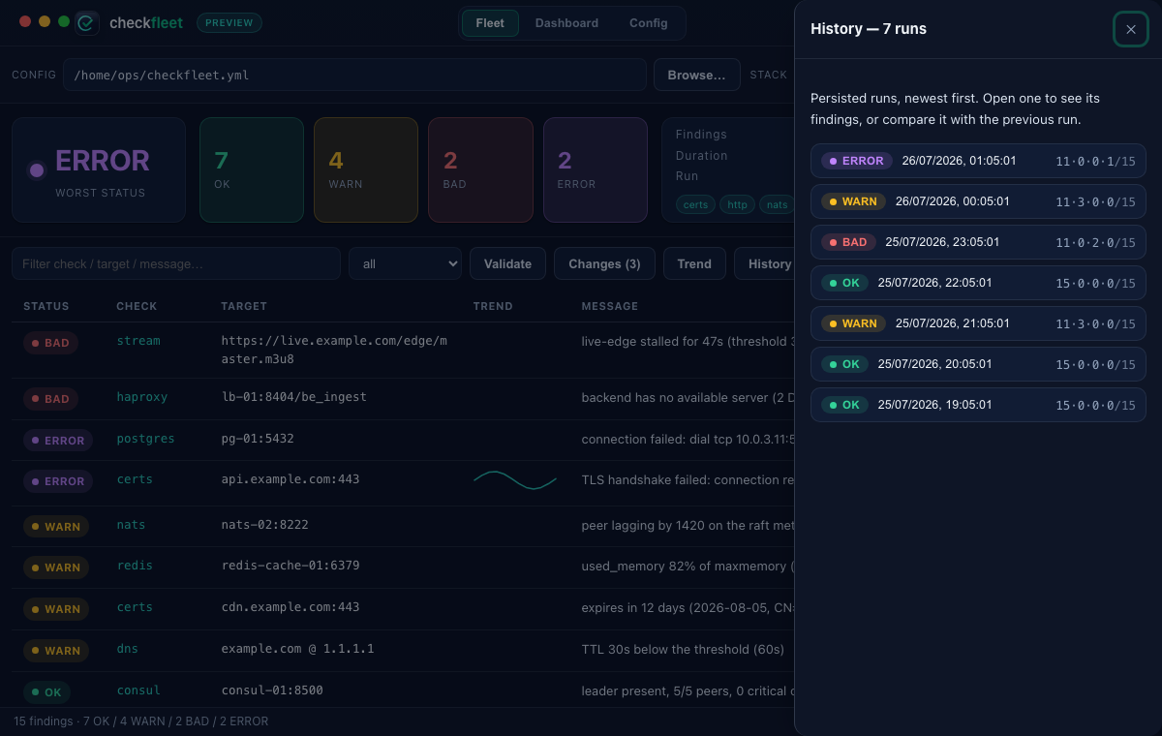Image resolution: width=1162 pixels, height=736 pixels.
Task: Click the nats check link
Action: pos(131,525)
